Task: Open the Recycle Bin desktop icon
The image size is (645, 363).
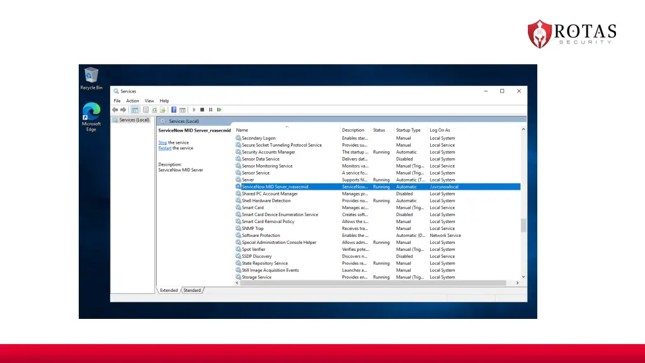Action: (x=91, y=79)
